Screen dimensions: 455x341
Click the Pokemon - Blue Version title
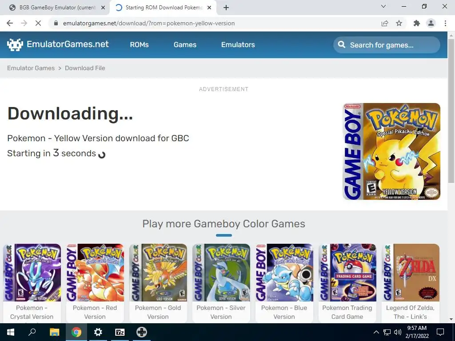[284, 312]
